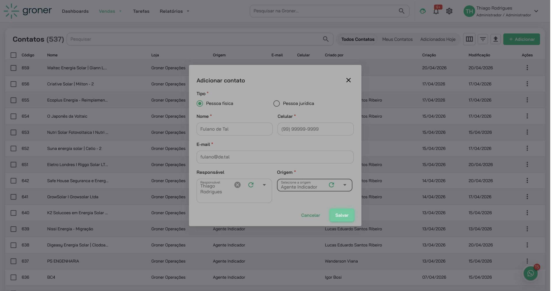552x291 pixels.
Task: Go to the Tarefas menu
Action: point(141,11)
